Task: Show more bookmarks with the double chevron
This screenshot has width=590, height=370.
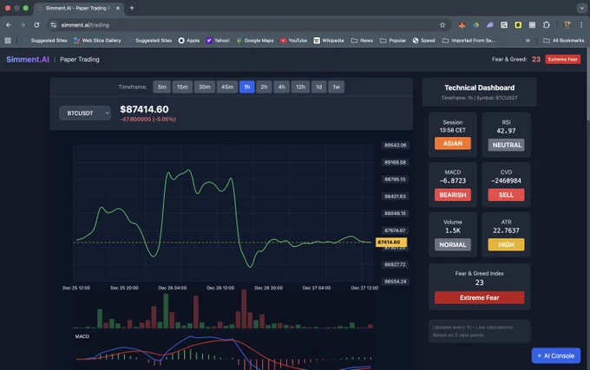Action: click(528, 40)
